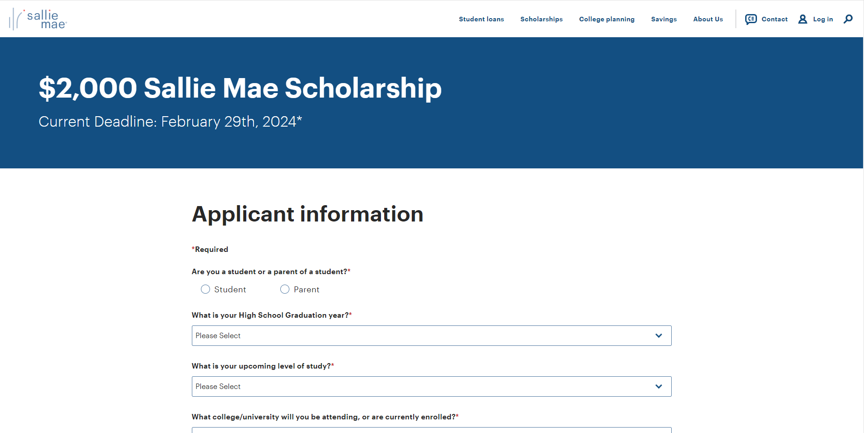
Task: Click graduation year dropdown chevron arrow
Action: pyautogui.click(x=659, y=336)
